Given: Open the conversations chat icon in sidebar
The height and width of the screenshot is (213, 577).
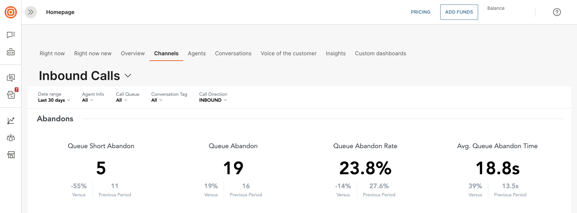Looking at the screenshot, I should pos(11,35).
